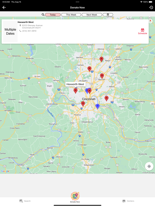Tap the location pin icon beside address
155x207 pixels.
click(20, 25)
